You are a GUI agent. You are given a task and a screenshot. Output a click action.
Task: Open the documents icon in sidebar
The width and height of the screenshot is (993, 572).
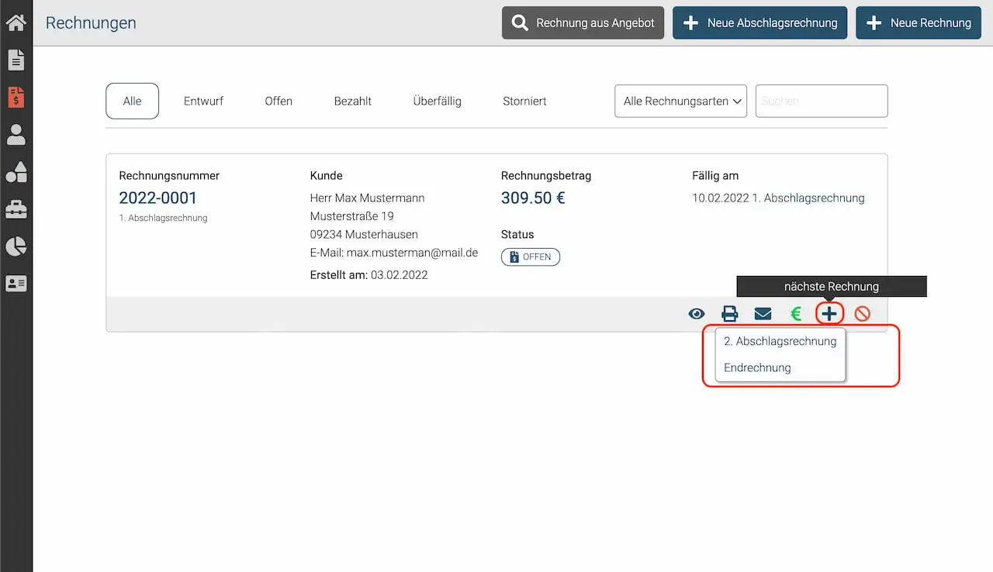point(16,60)
